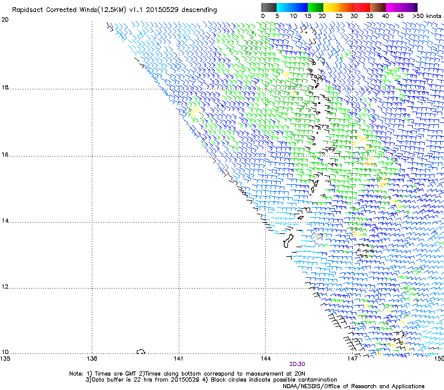Click the '45' label under the color legend
Screen dimensions: 444x390
click(x=400, y=16)
